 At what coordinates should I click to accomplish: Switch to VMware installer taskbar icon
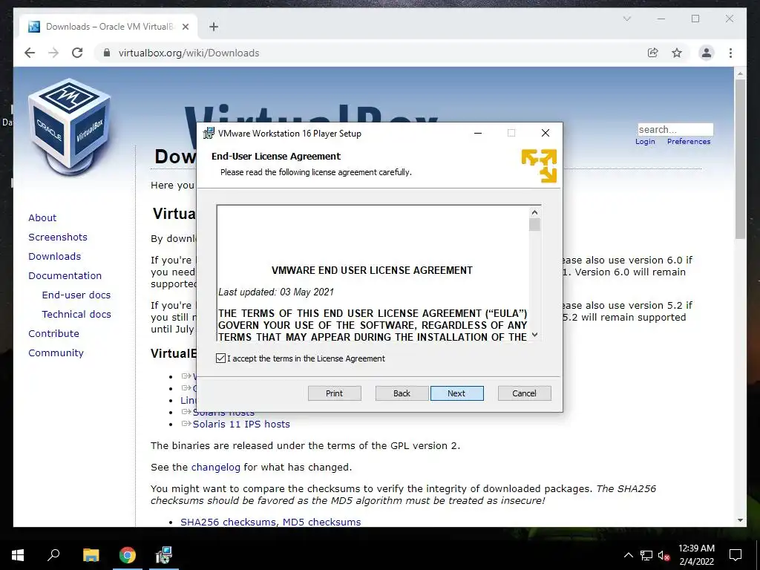164,555
